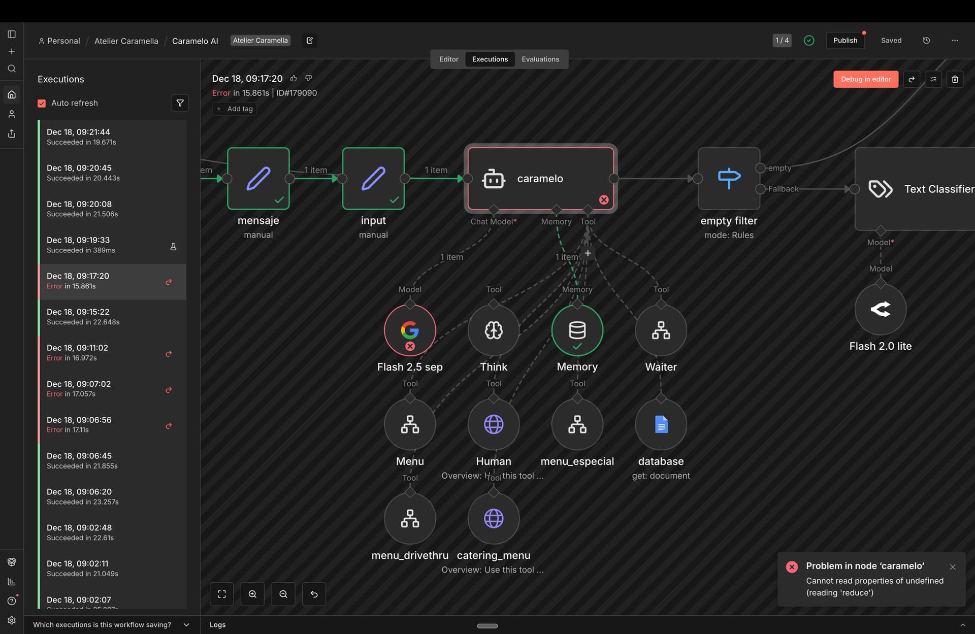Click the thumbs up rating icon
Image resolution: width=975 pixels, height=634 pixels.
pos(294,78)
